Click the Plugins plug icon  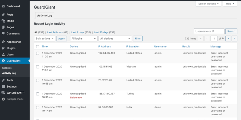coord(3,48)
